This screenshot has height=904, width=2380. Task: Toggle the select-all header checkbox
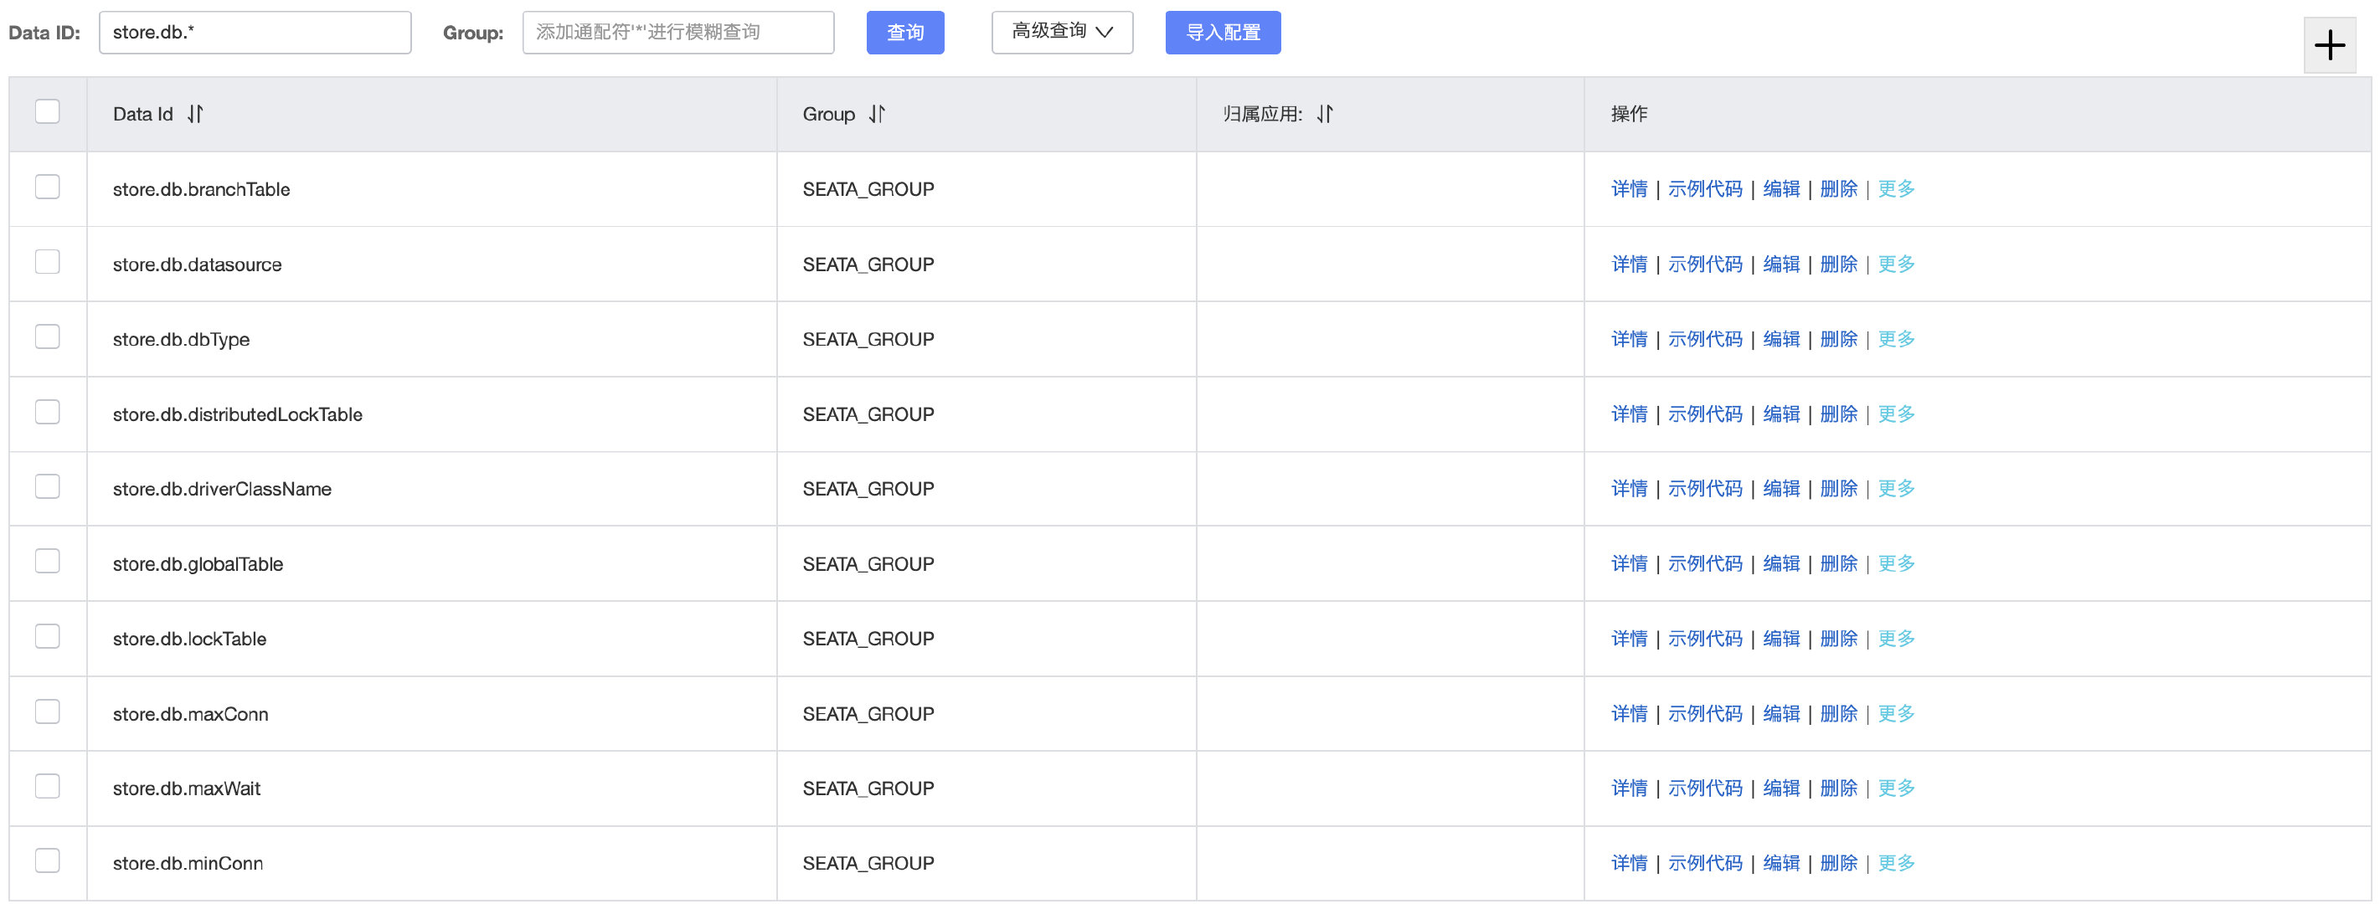pos(47,111)
